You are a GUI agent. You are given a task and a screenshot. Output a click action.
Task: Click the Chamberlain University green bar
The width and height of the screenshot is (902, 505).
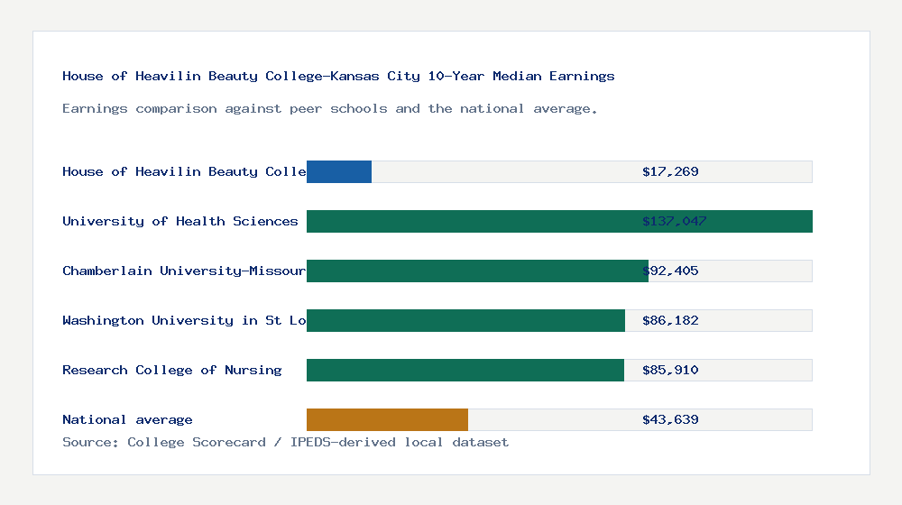click(x=477, y=271)
